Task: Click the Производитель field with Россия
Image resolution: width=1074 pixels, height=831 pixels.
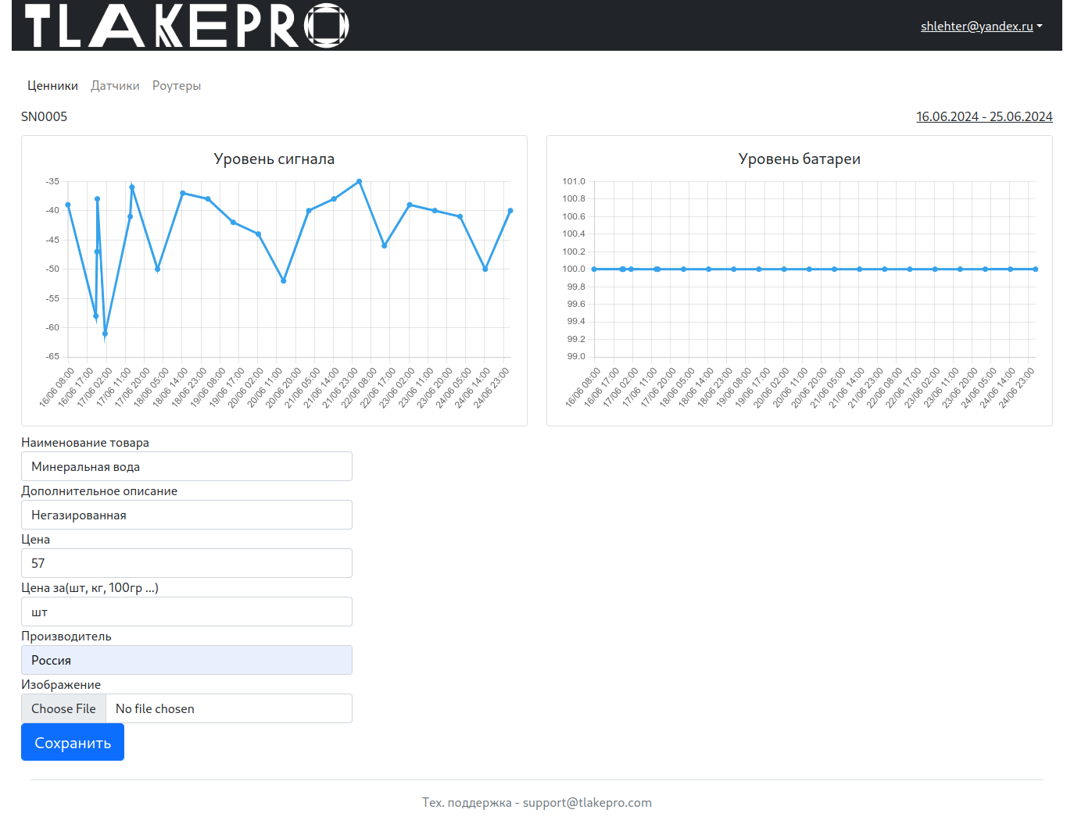Action: pos(186,660)
